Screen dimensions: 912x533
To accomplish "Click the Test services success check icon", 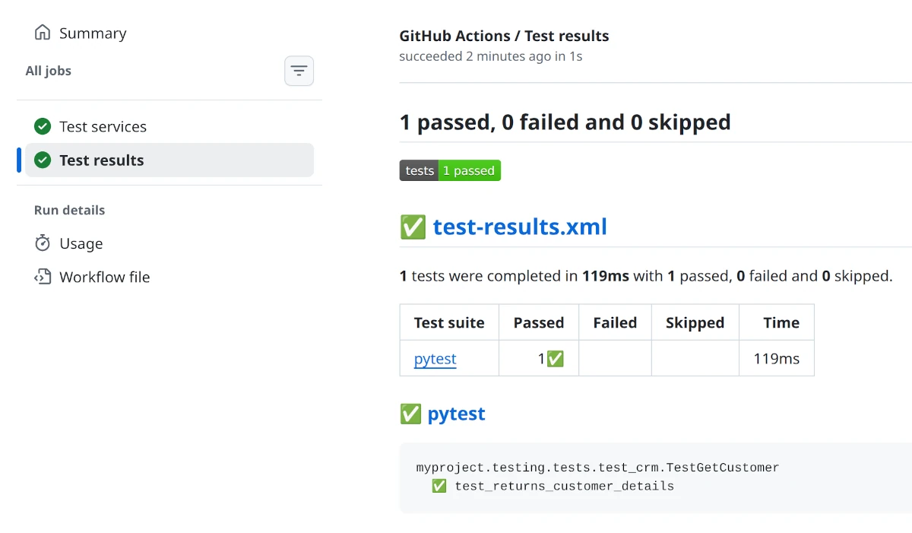I will [43, 127].
